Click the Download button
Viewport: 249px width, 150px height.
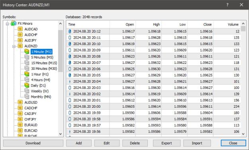pos(33,143)
